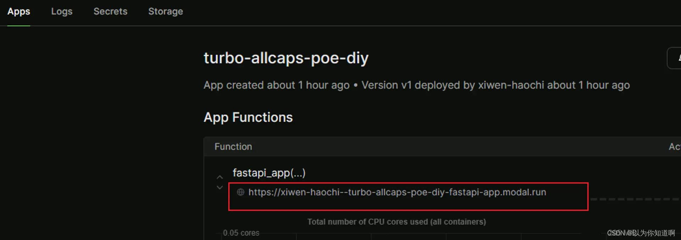Switch to the Storage tab
This screenshot has width=681, height=240.
[165, 11]
